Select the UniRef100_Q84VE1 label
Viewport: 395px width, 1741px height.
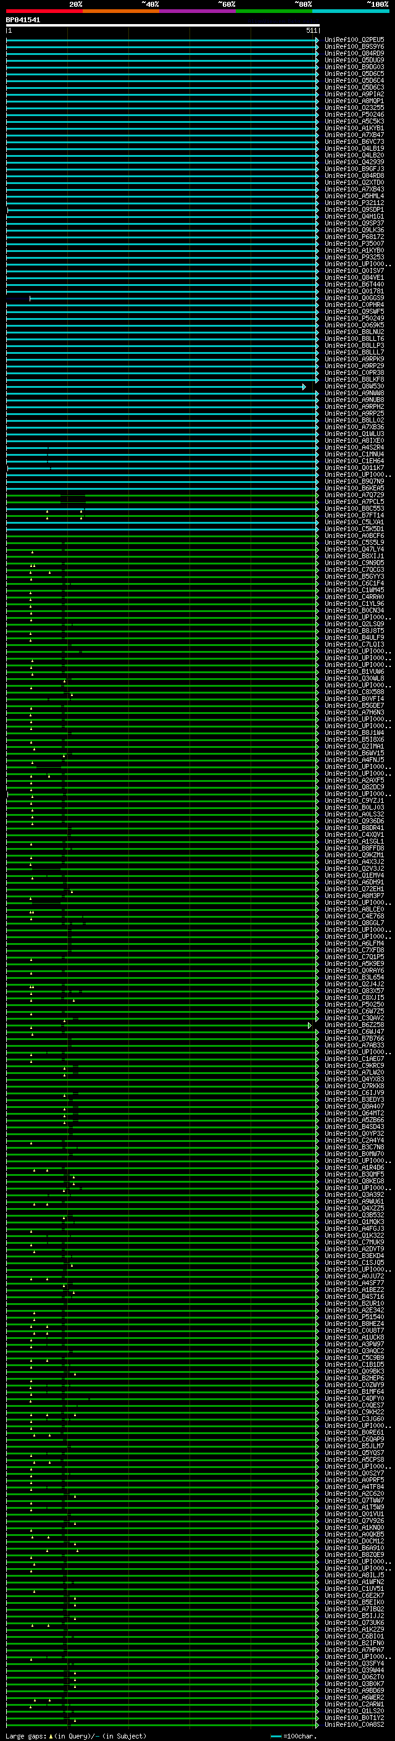click(x=354, y=278)
